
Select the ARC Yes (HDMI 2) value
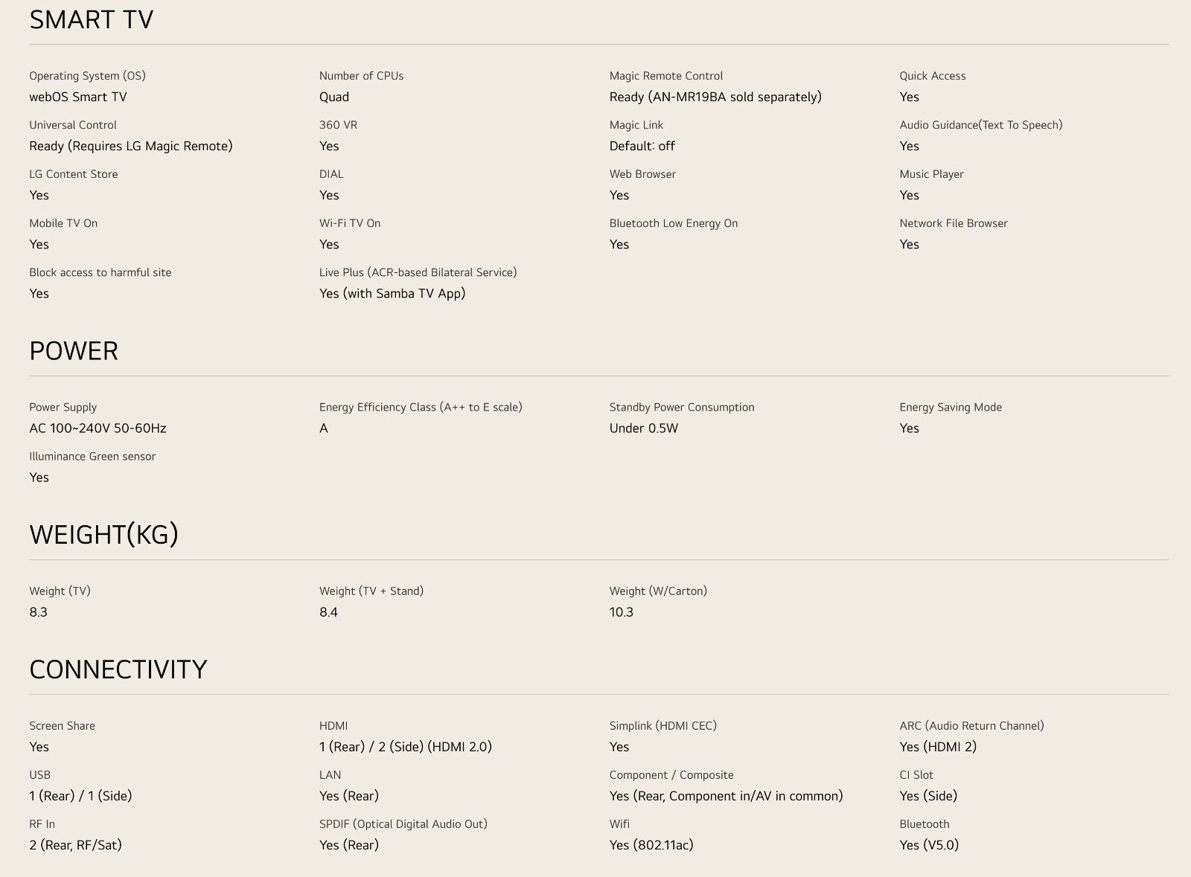(937, 746)
